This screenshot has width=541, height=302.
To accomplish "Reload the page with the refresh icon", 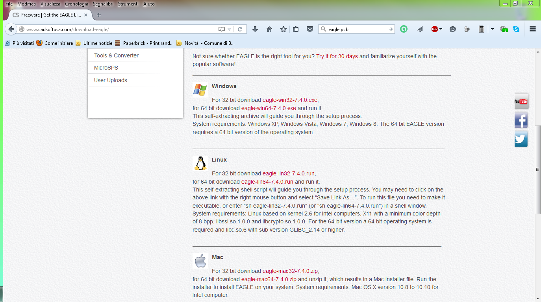I will [240, 29].
